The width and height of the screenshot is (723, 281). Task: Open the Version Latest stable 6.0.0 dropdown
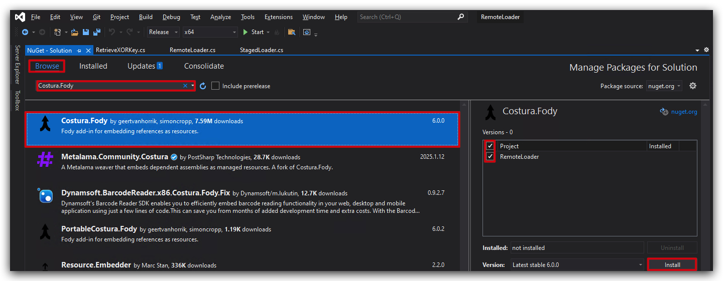coord(577,264)
